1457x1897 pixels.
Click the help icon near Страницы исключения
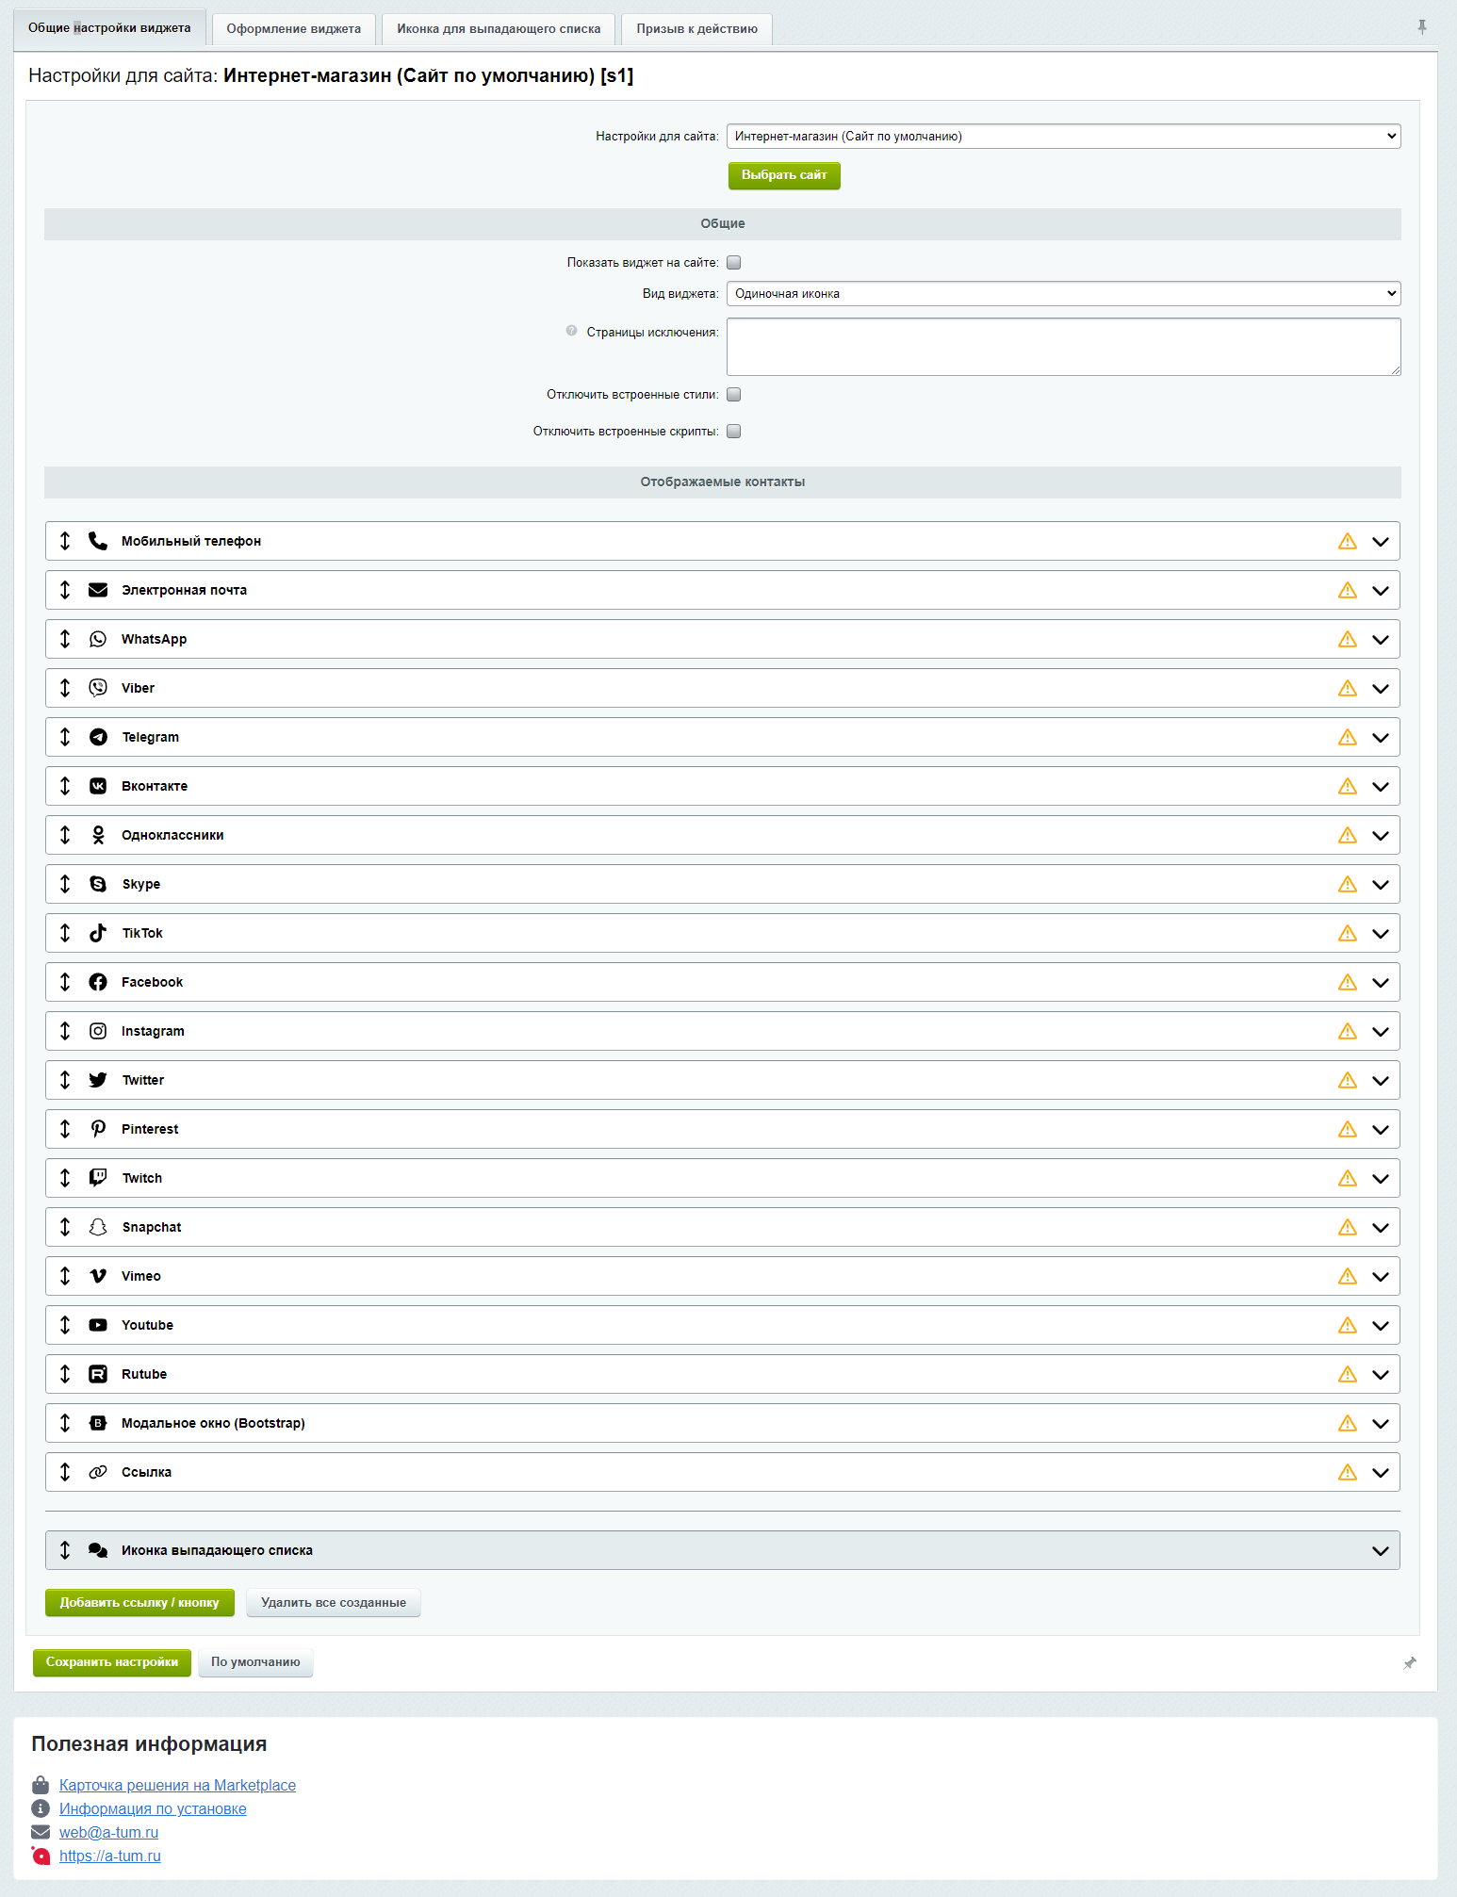point(571,331)
